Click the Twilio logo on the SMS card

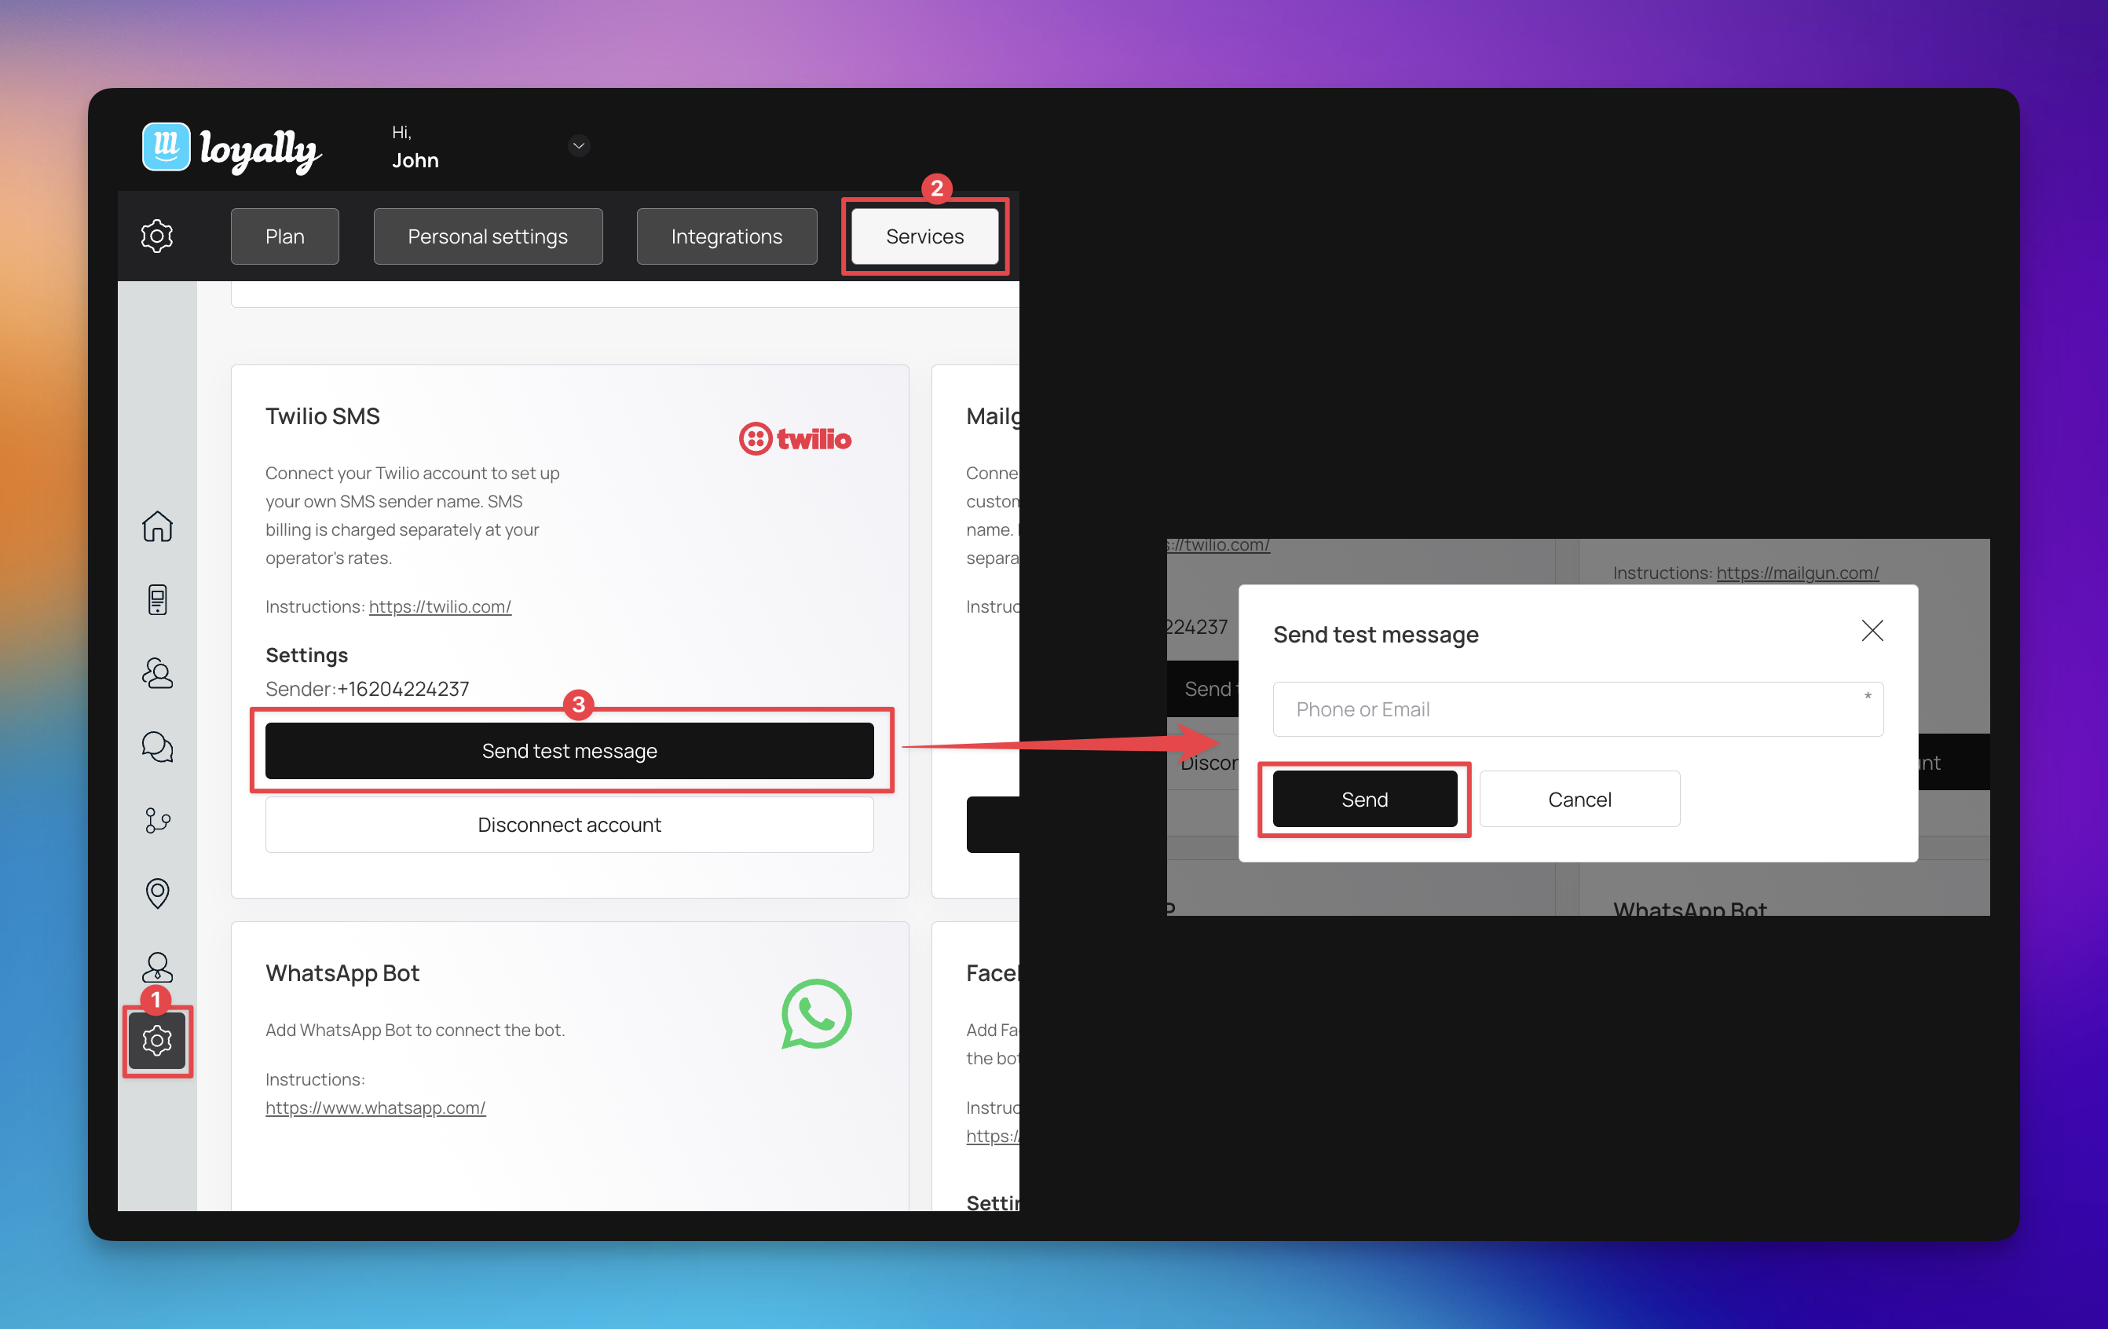[x=795, y=438]
